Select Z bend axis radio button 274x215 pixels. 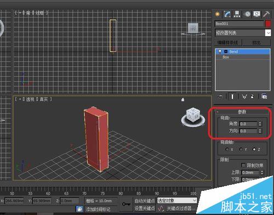tap(254, 149)
